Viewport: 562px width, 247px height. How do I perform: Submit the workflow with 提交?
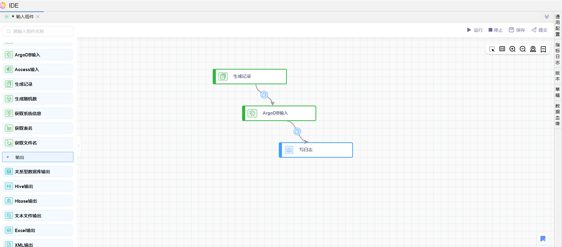[x=539, y=30]
